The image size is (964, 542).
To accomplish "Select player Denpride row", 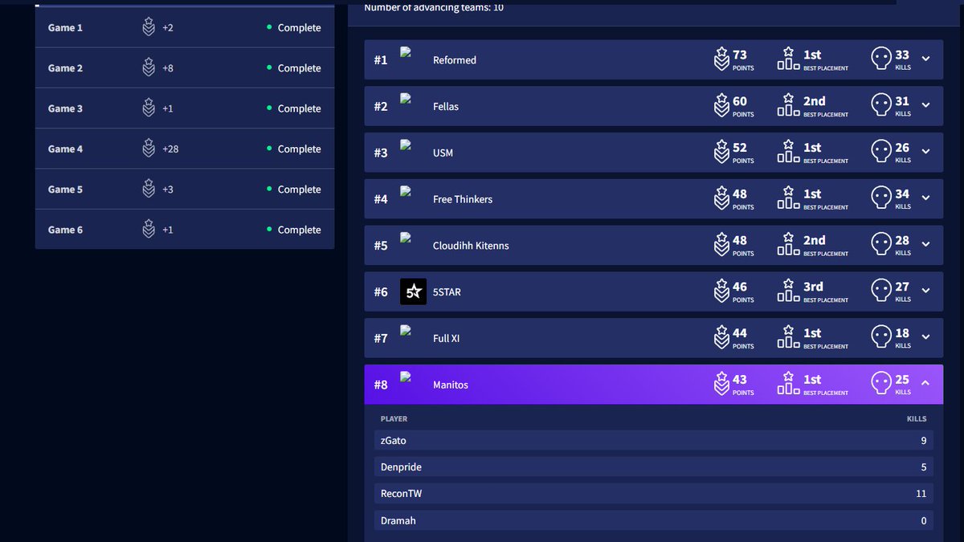I will click(x=654, y=467).
